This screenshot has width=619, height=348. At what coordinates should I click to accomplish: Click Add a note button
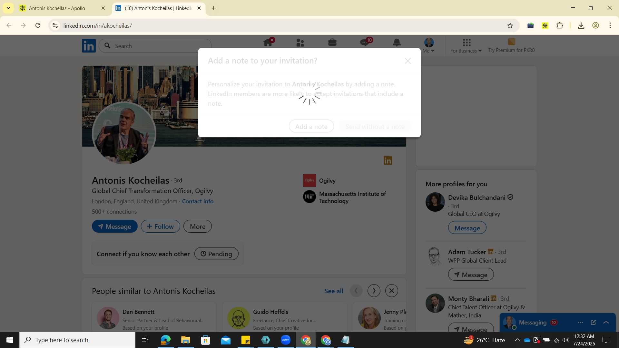(311, 126)
